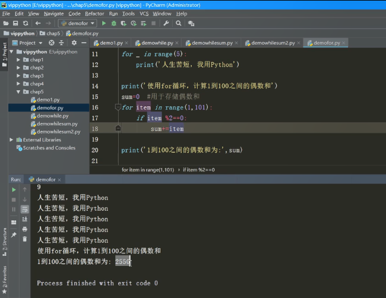Toggle the 1: Project side tool window
This screenshot has width=386, height=298.
pyautogui.click(x=4, y=55)
